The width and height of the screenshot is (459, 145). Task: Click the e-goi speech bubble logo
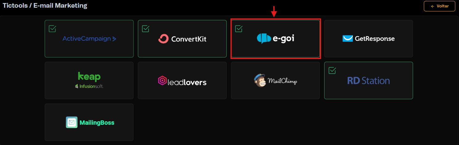(x=264, y=39)
